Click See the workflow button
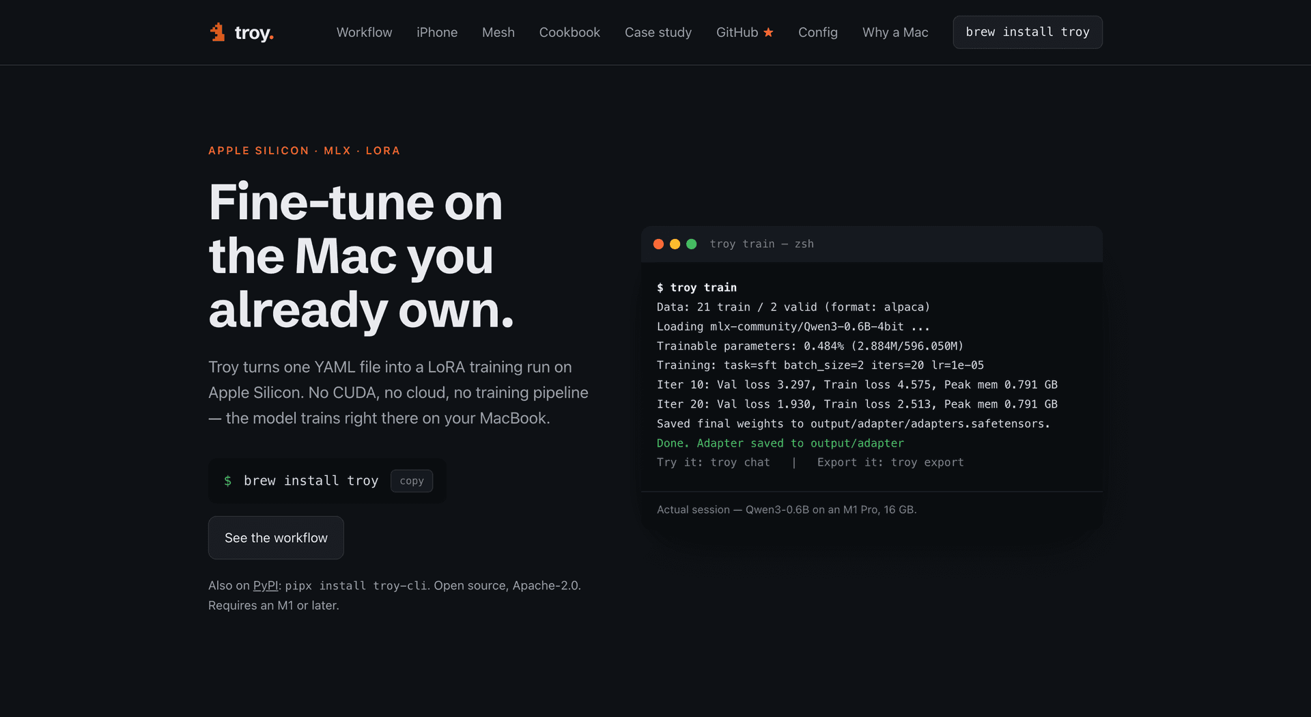Screen dimensions: 1311x717 click(x=276, y=537)
